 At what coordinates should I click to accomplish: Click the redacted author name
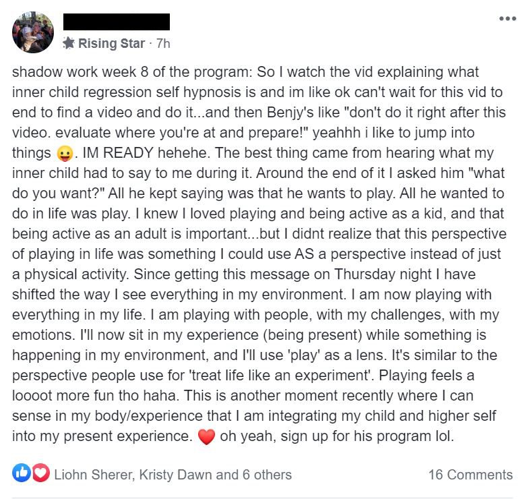(117, 22)
